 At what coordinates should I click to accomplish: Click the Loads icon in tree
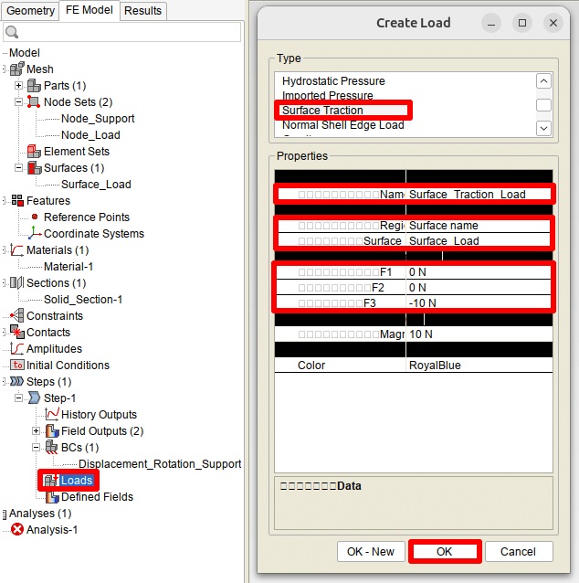pyautogui.click(x=51, y=480)
